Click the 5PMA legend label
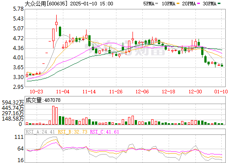Image resolution: width=232 pixels, height=163 pixels. [149, 4]
